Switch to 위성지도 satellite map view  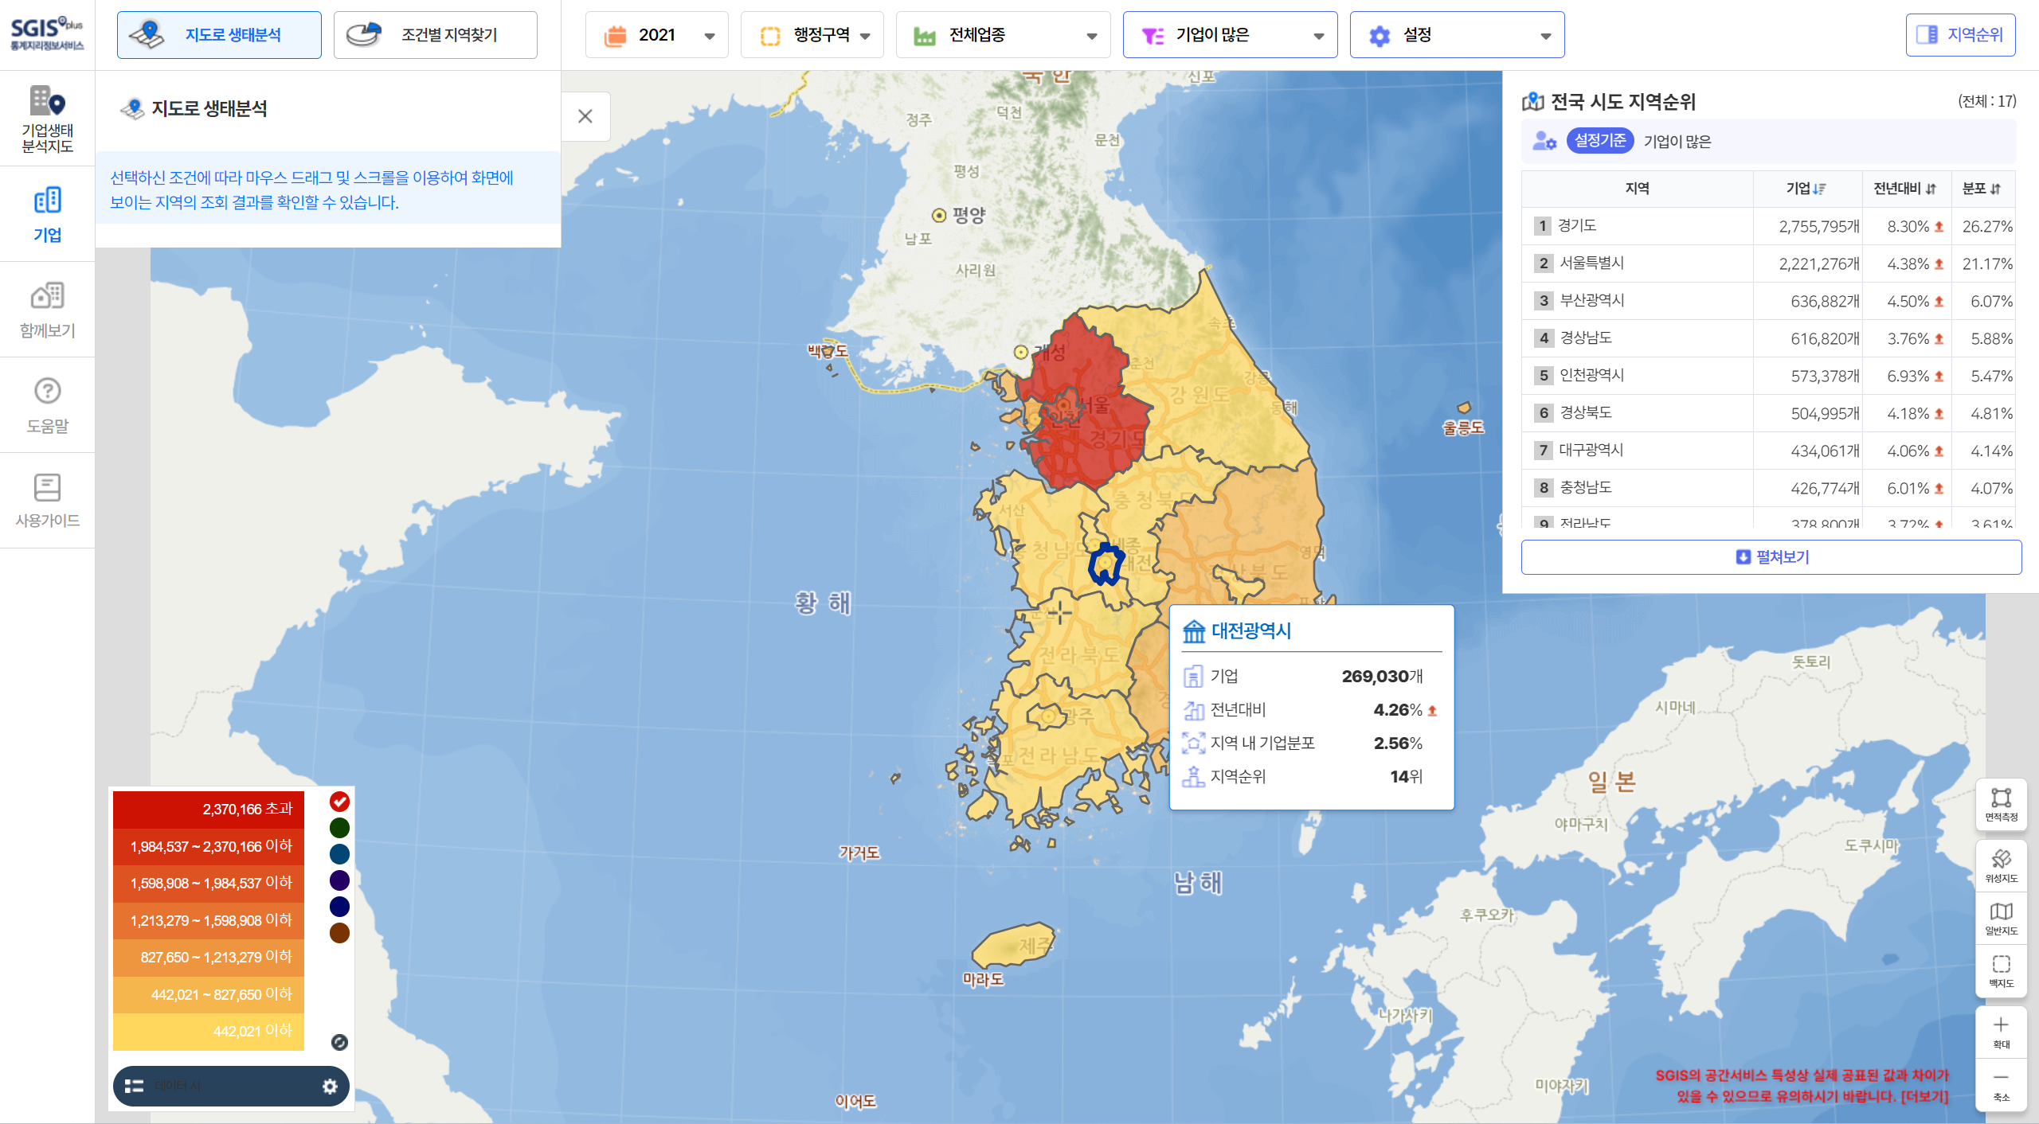tap(2002, 864)
